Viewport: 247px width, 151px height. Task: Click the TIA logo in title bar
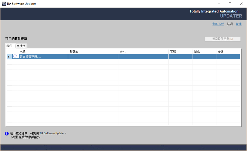coord(4,4)
